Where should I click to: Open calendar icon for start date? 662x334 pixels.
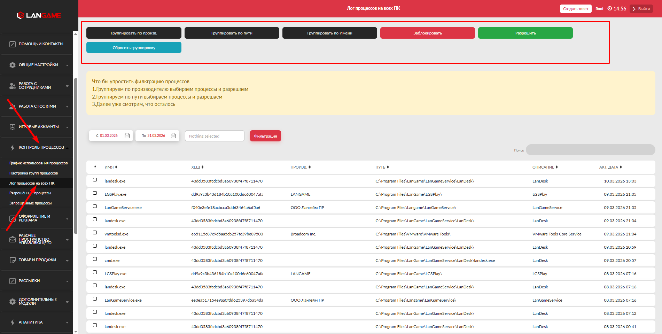point(127,136)
